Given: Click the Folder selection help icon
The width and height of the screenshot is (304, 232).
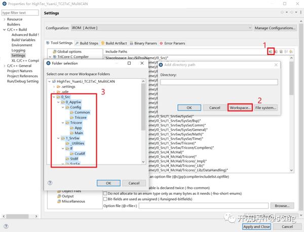Looking at the screenshot, I should (x=50, y=183).
